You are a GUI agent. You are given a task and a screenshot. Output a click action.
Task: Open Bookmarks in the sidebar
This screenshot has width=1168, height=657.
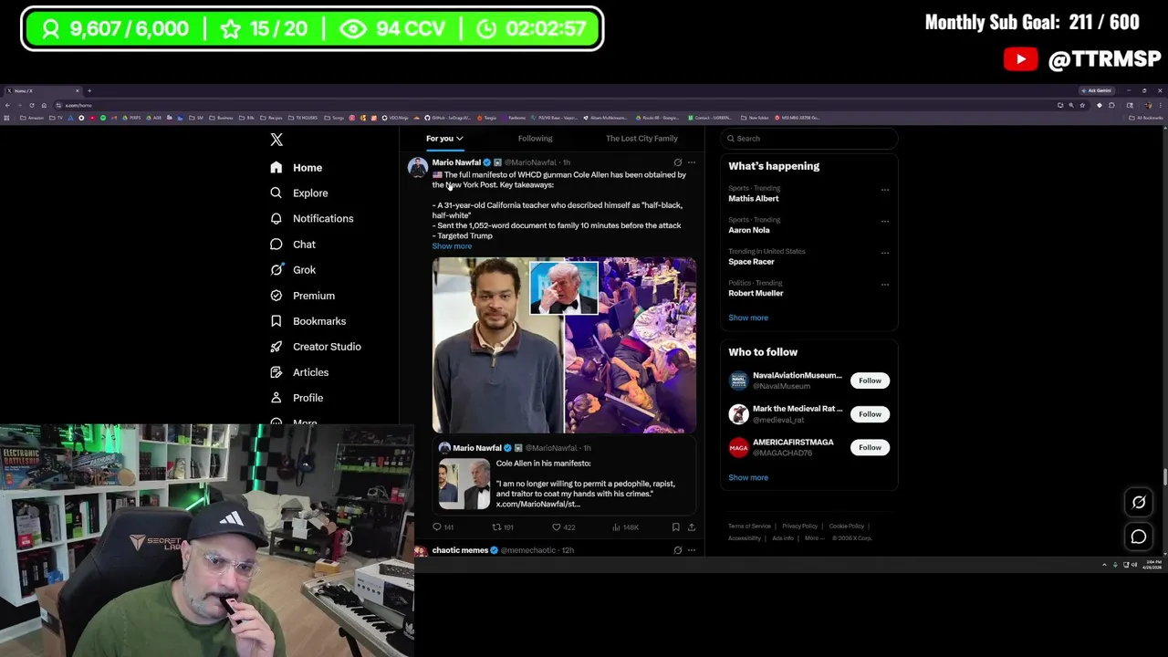tap(308, 321)
